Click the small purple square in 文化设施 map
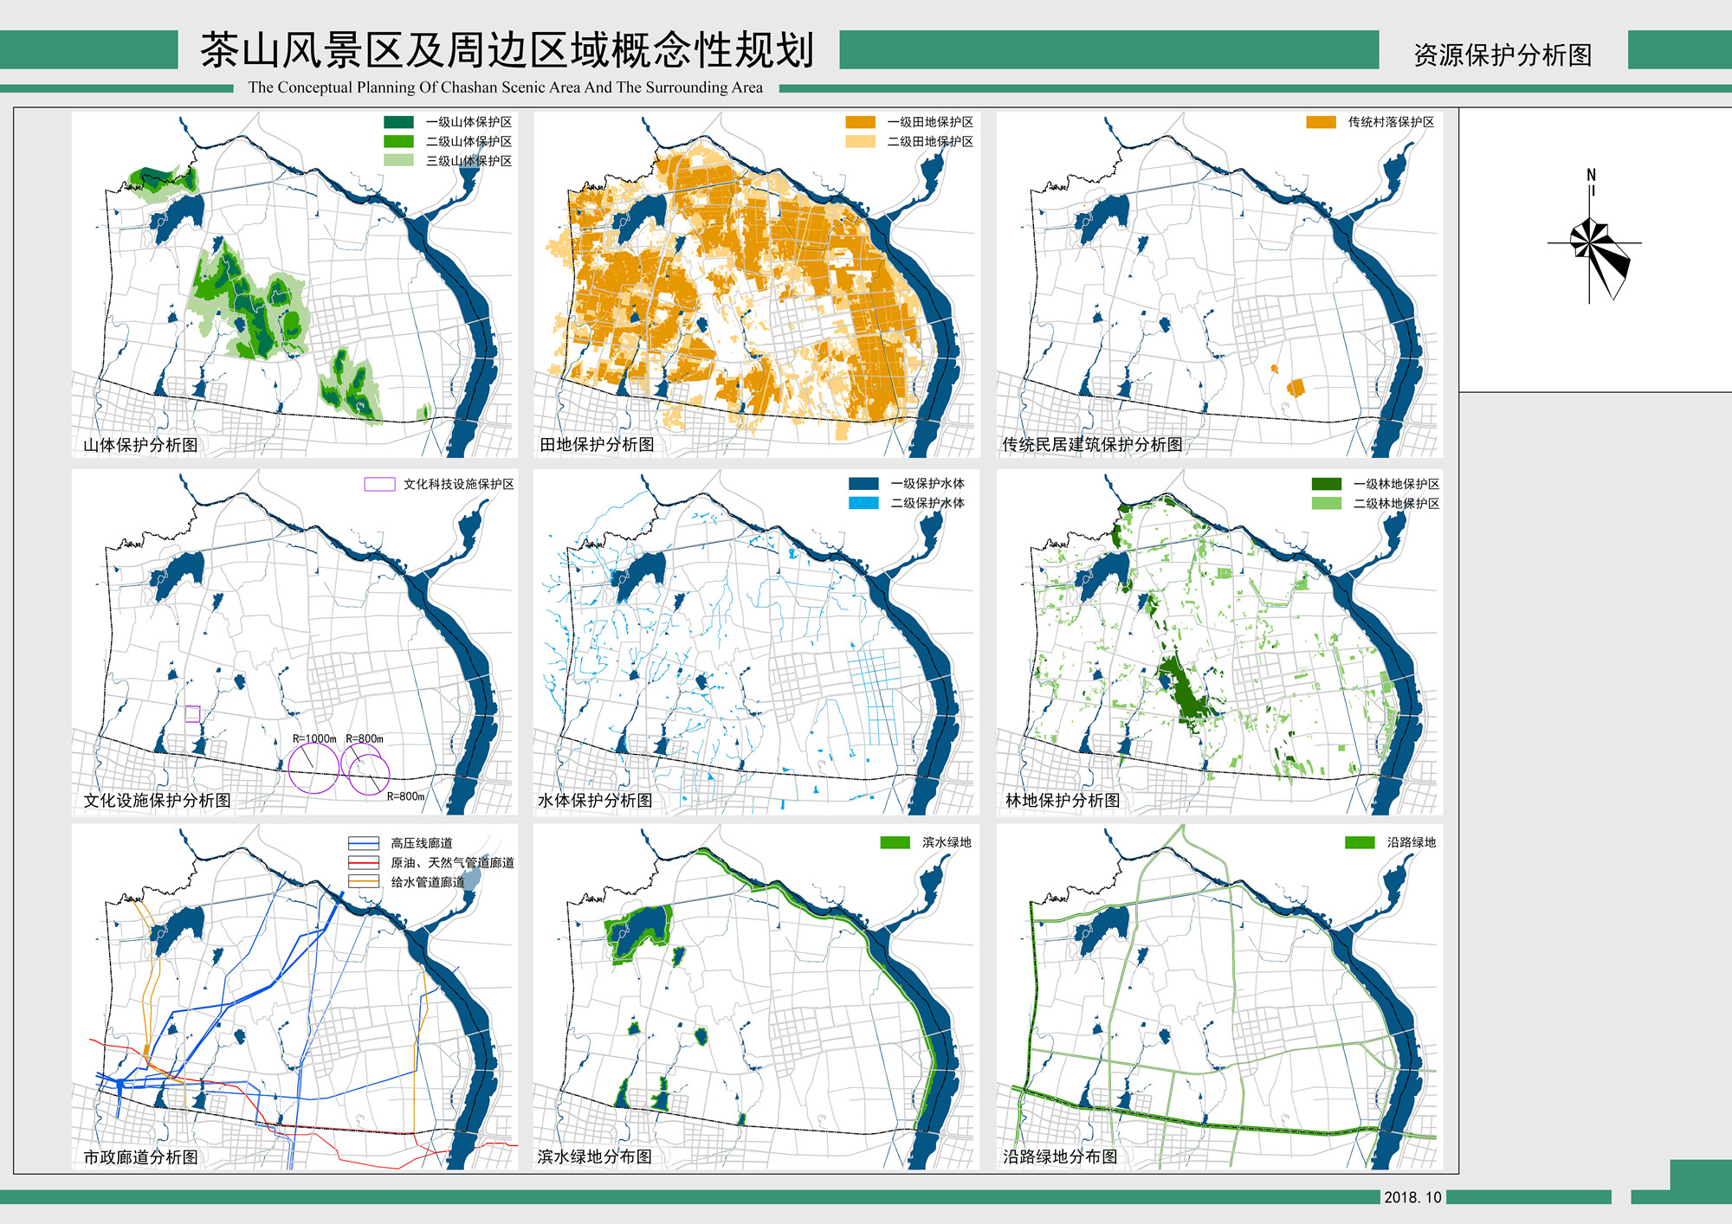 [x=192, y=714]
